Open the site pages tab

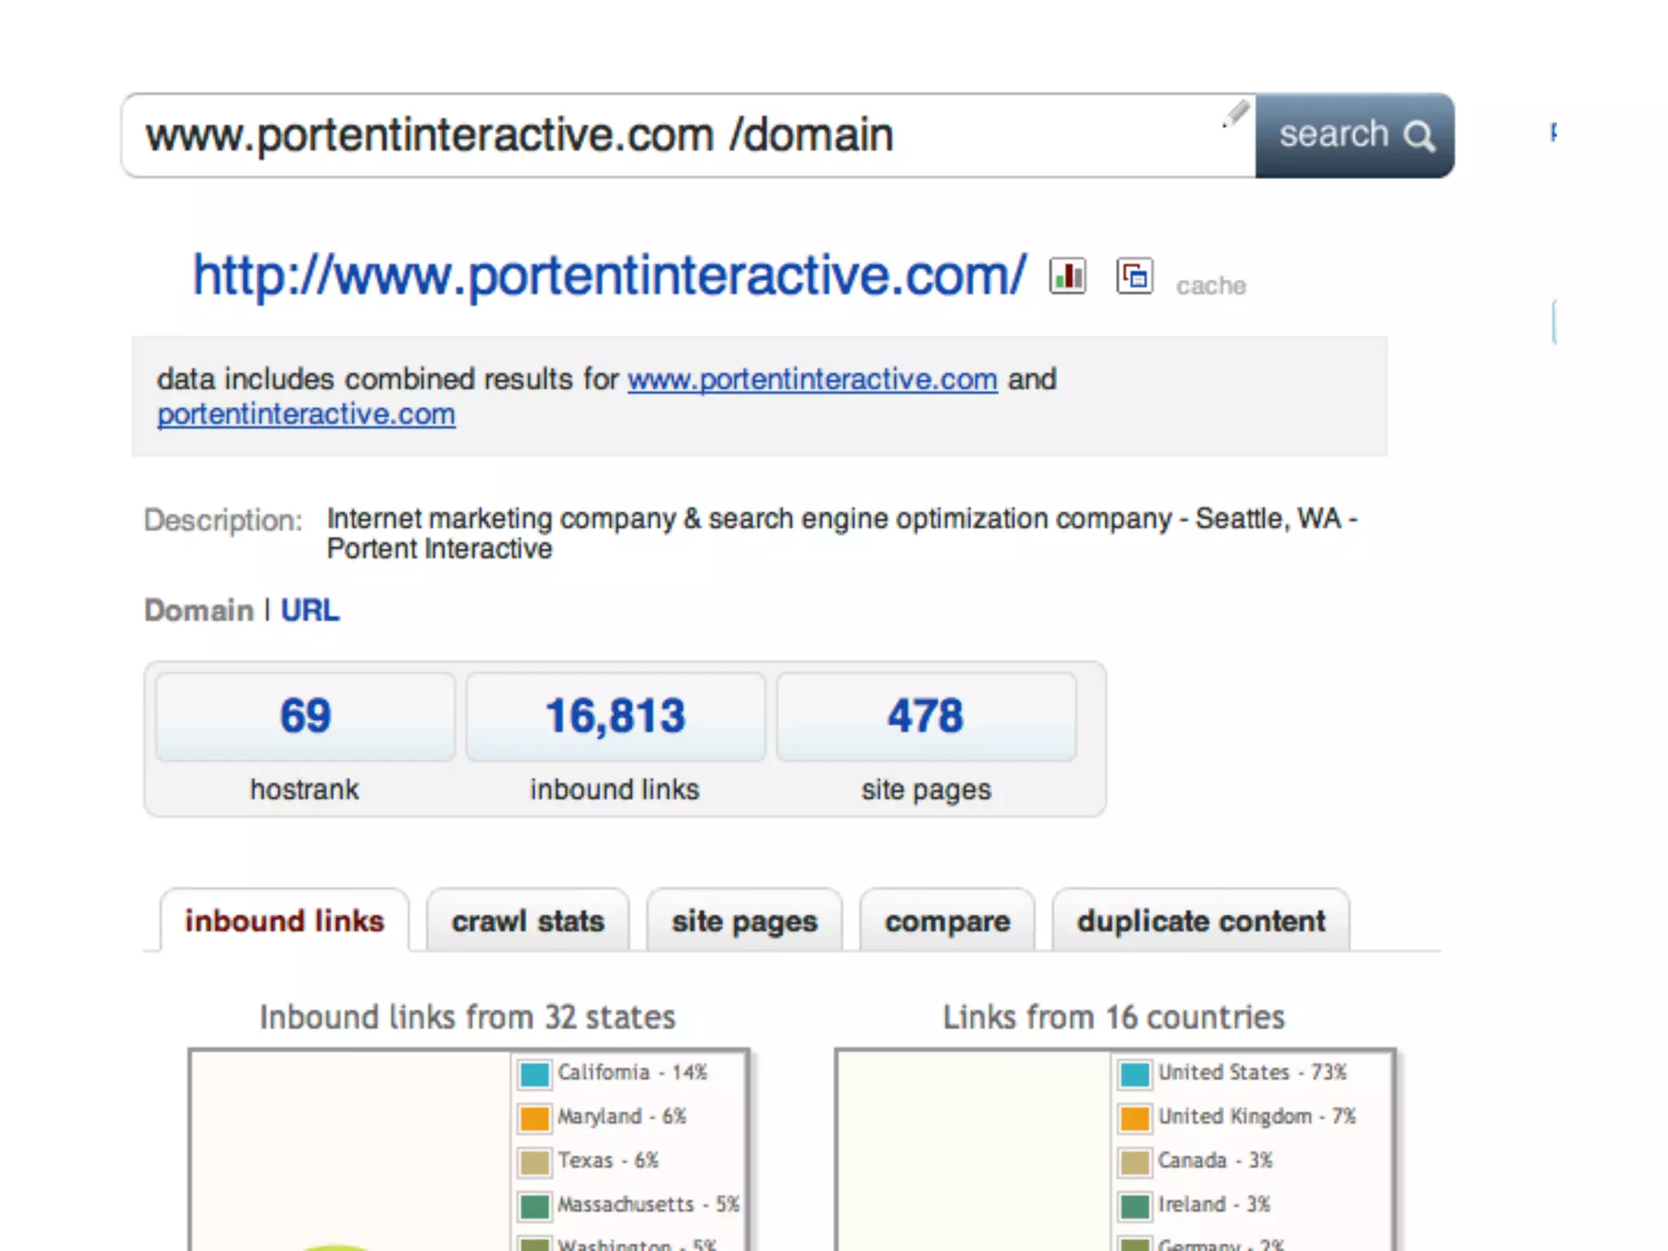744,921
